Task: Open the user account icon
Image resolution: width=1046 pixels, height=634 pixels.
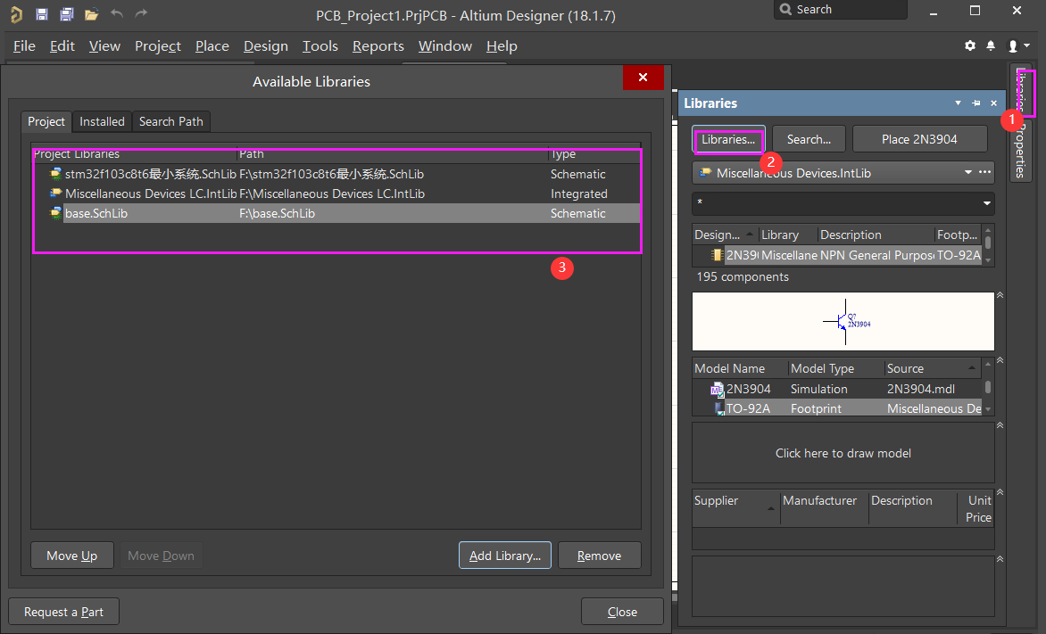Action: (1013, 46)
